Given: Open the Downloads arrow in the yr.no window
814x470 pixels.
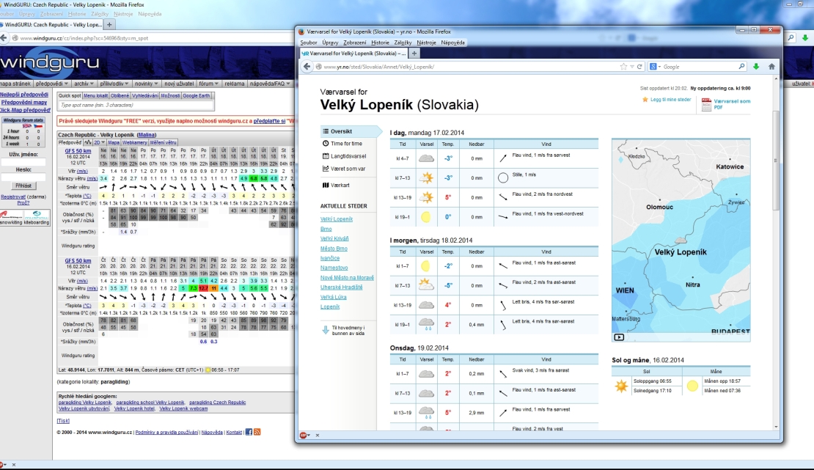Looking at the screenshot, I should click(x=756, y=67).
